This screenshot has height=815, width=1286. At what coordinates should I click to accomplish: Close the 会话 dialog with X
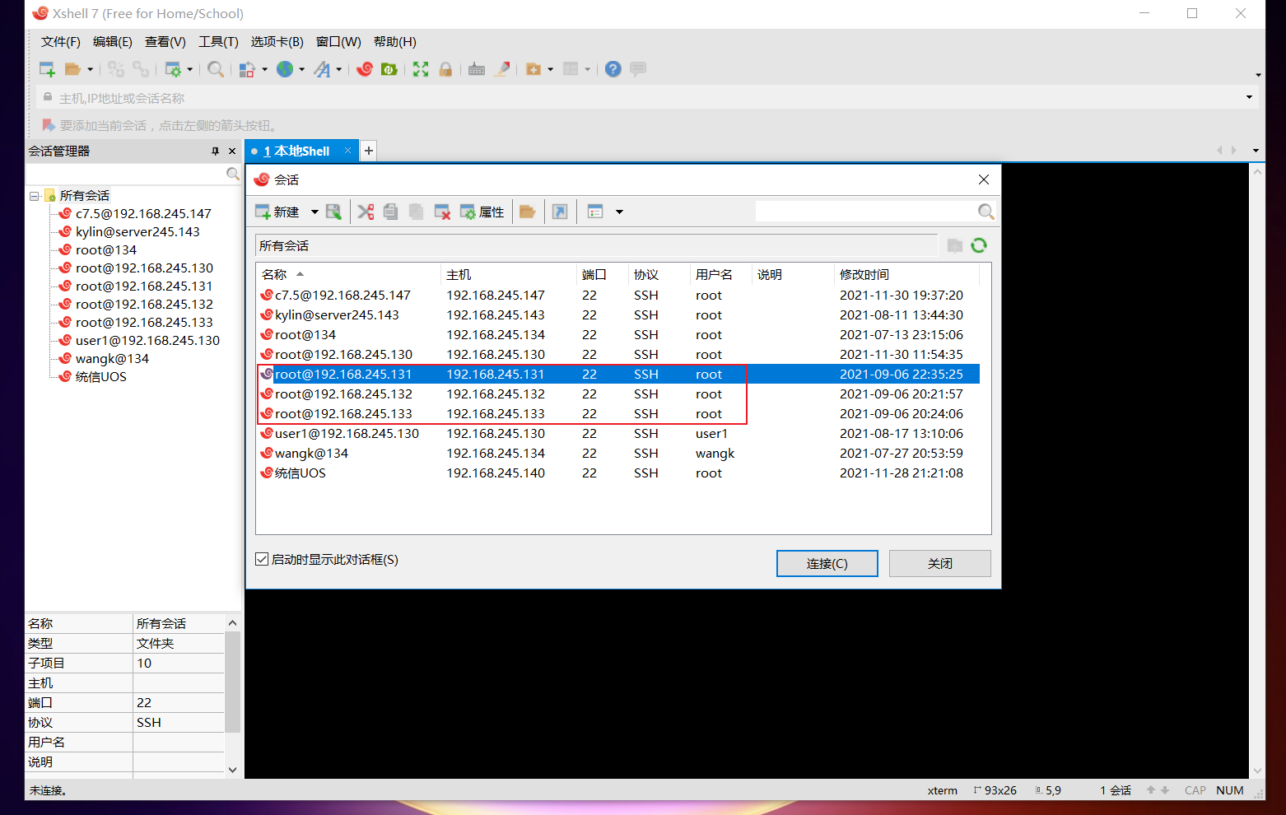(x=984, y=179)
